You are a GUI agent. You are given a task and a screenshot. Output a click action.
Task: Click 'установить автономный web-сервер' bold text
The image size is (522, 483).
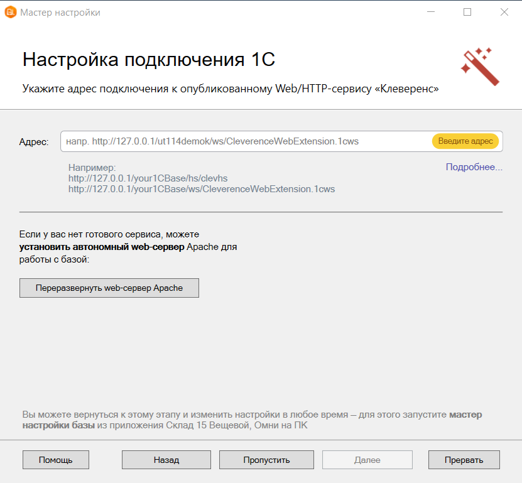[x=102, y=247]
